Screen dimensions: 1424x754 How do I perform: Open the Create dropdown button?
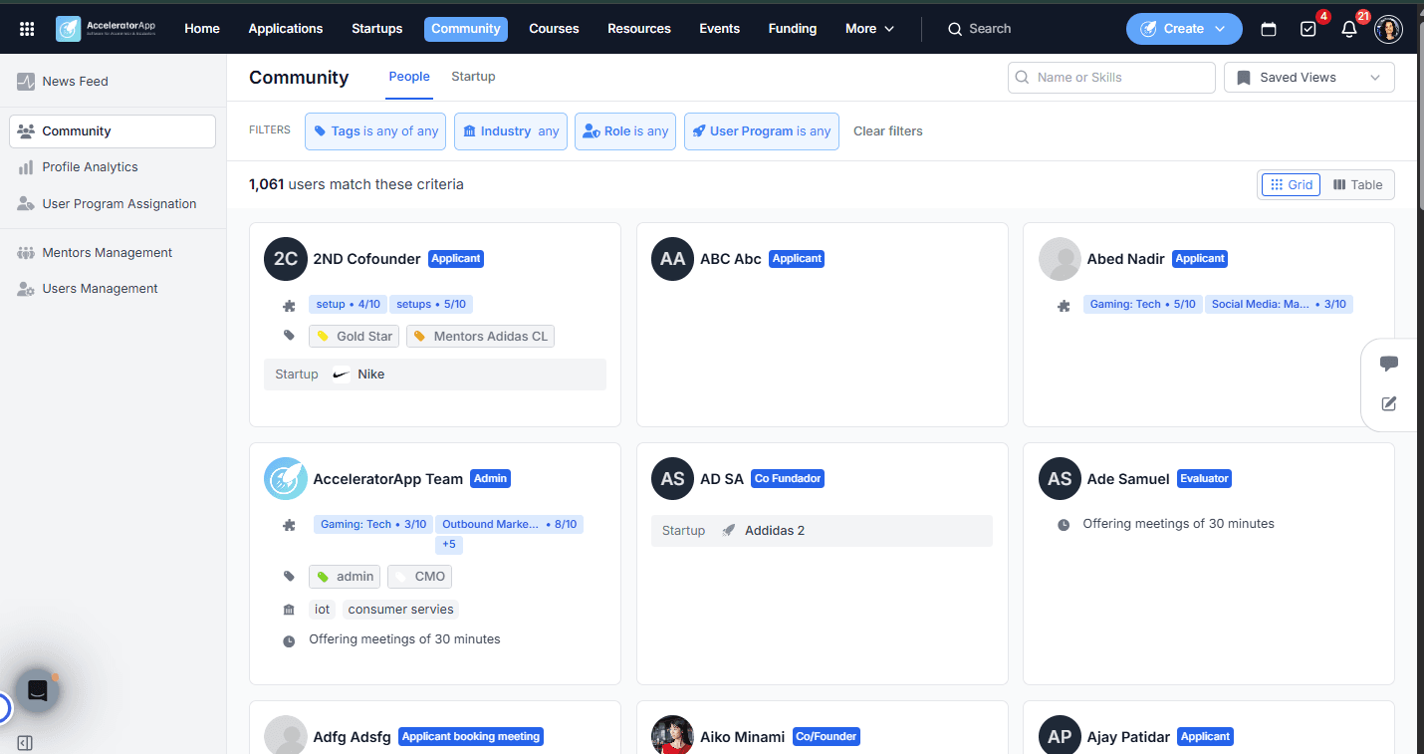pos(1184,29)
